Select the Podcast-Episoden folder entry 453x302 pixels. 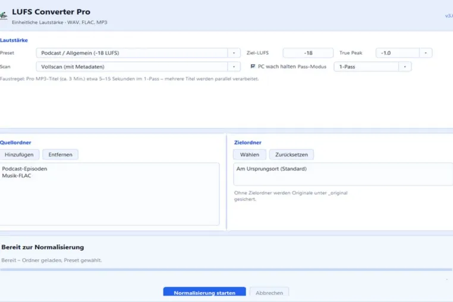24,169
